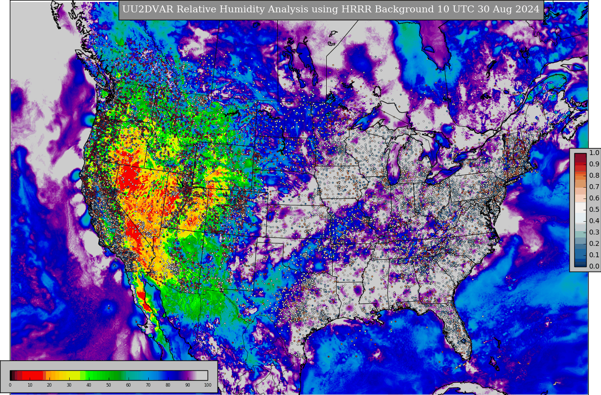Viewport: 601px width, 395px height.
Task: Click the 0.2 label on right colorbar
Action: pos(594,244)
